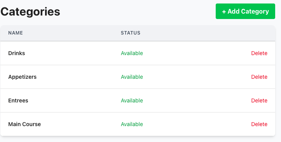Toggle Available status of Main Course
The width and height of the screenshot is (281, 142).
[x=132, y=124]
